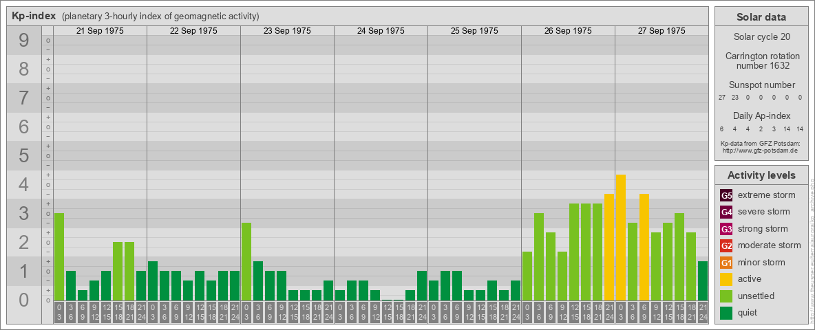
Task: Click the '26 Sep 1975' date header
Action: pos(568,31)
